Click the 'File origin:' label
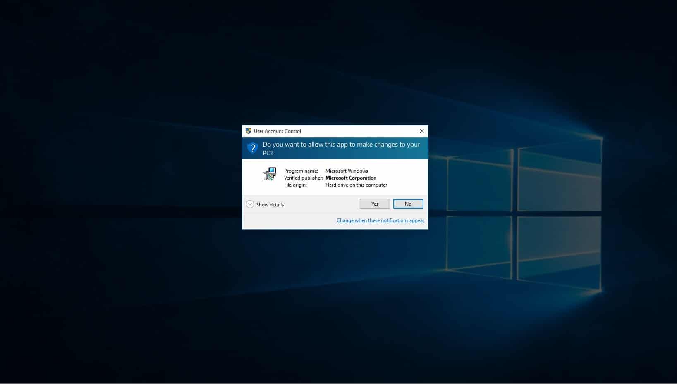677x384 pixels. (x=295, y=185)
